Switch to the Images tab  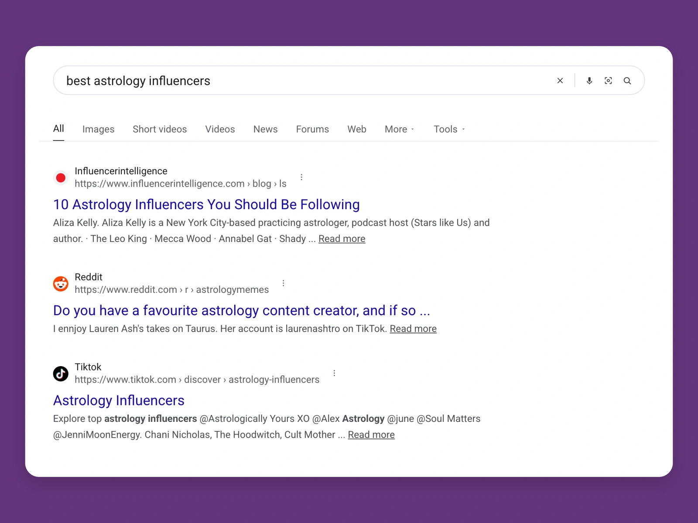click(x=98, y=129)
